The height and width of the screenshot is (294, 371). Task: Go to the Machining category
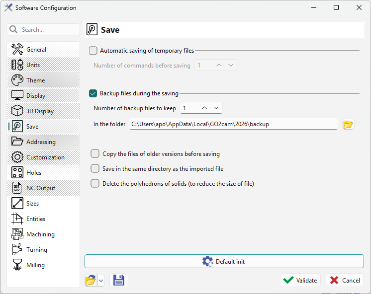point(40,234)
